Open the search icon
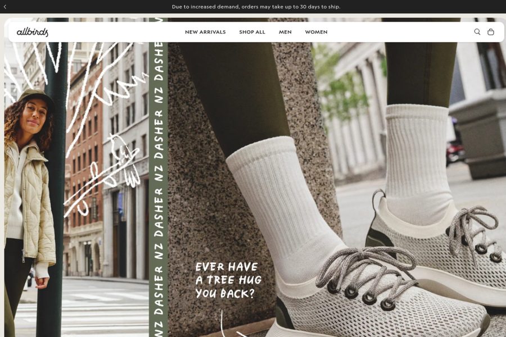 coord(477,31)
